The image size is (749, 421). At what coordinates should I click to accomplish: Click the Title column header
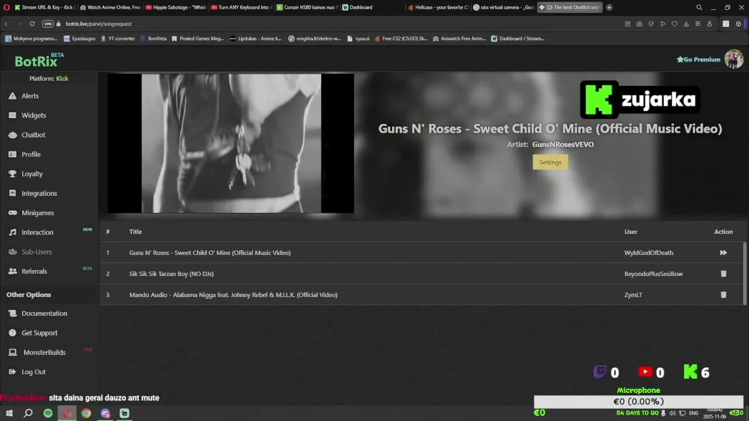pyautogui.click(x=136, y=232)
